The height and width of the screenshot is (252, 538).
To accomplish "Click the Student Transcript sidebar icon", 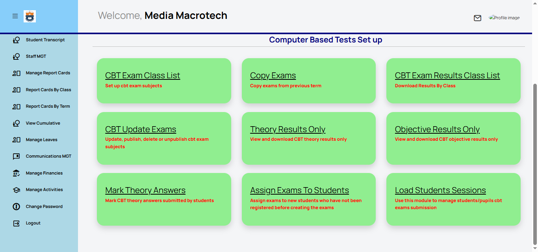I will coord(16,40).
